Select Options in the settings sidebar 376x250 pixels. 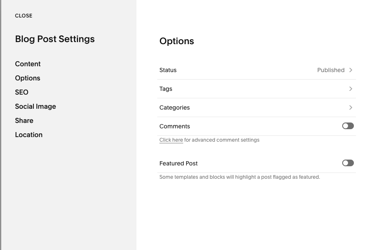click(x=28, y=78)
